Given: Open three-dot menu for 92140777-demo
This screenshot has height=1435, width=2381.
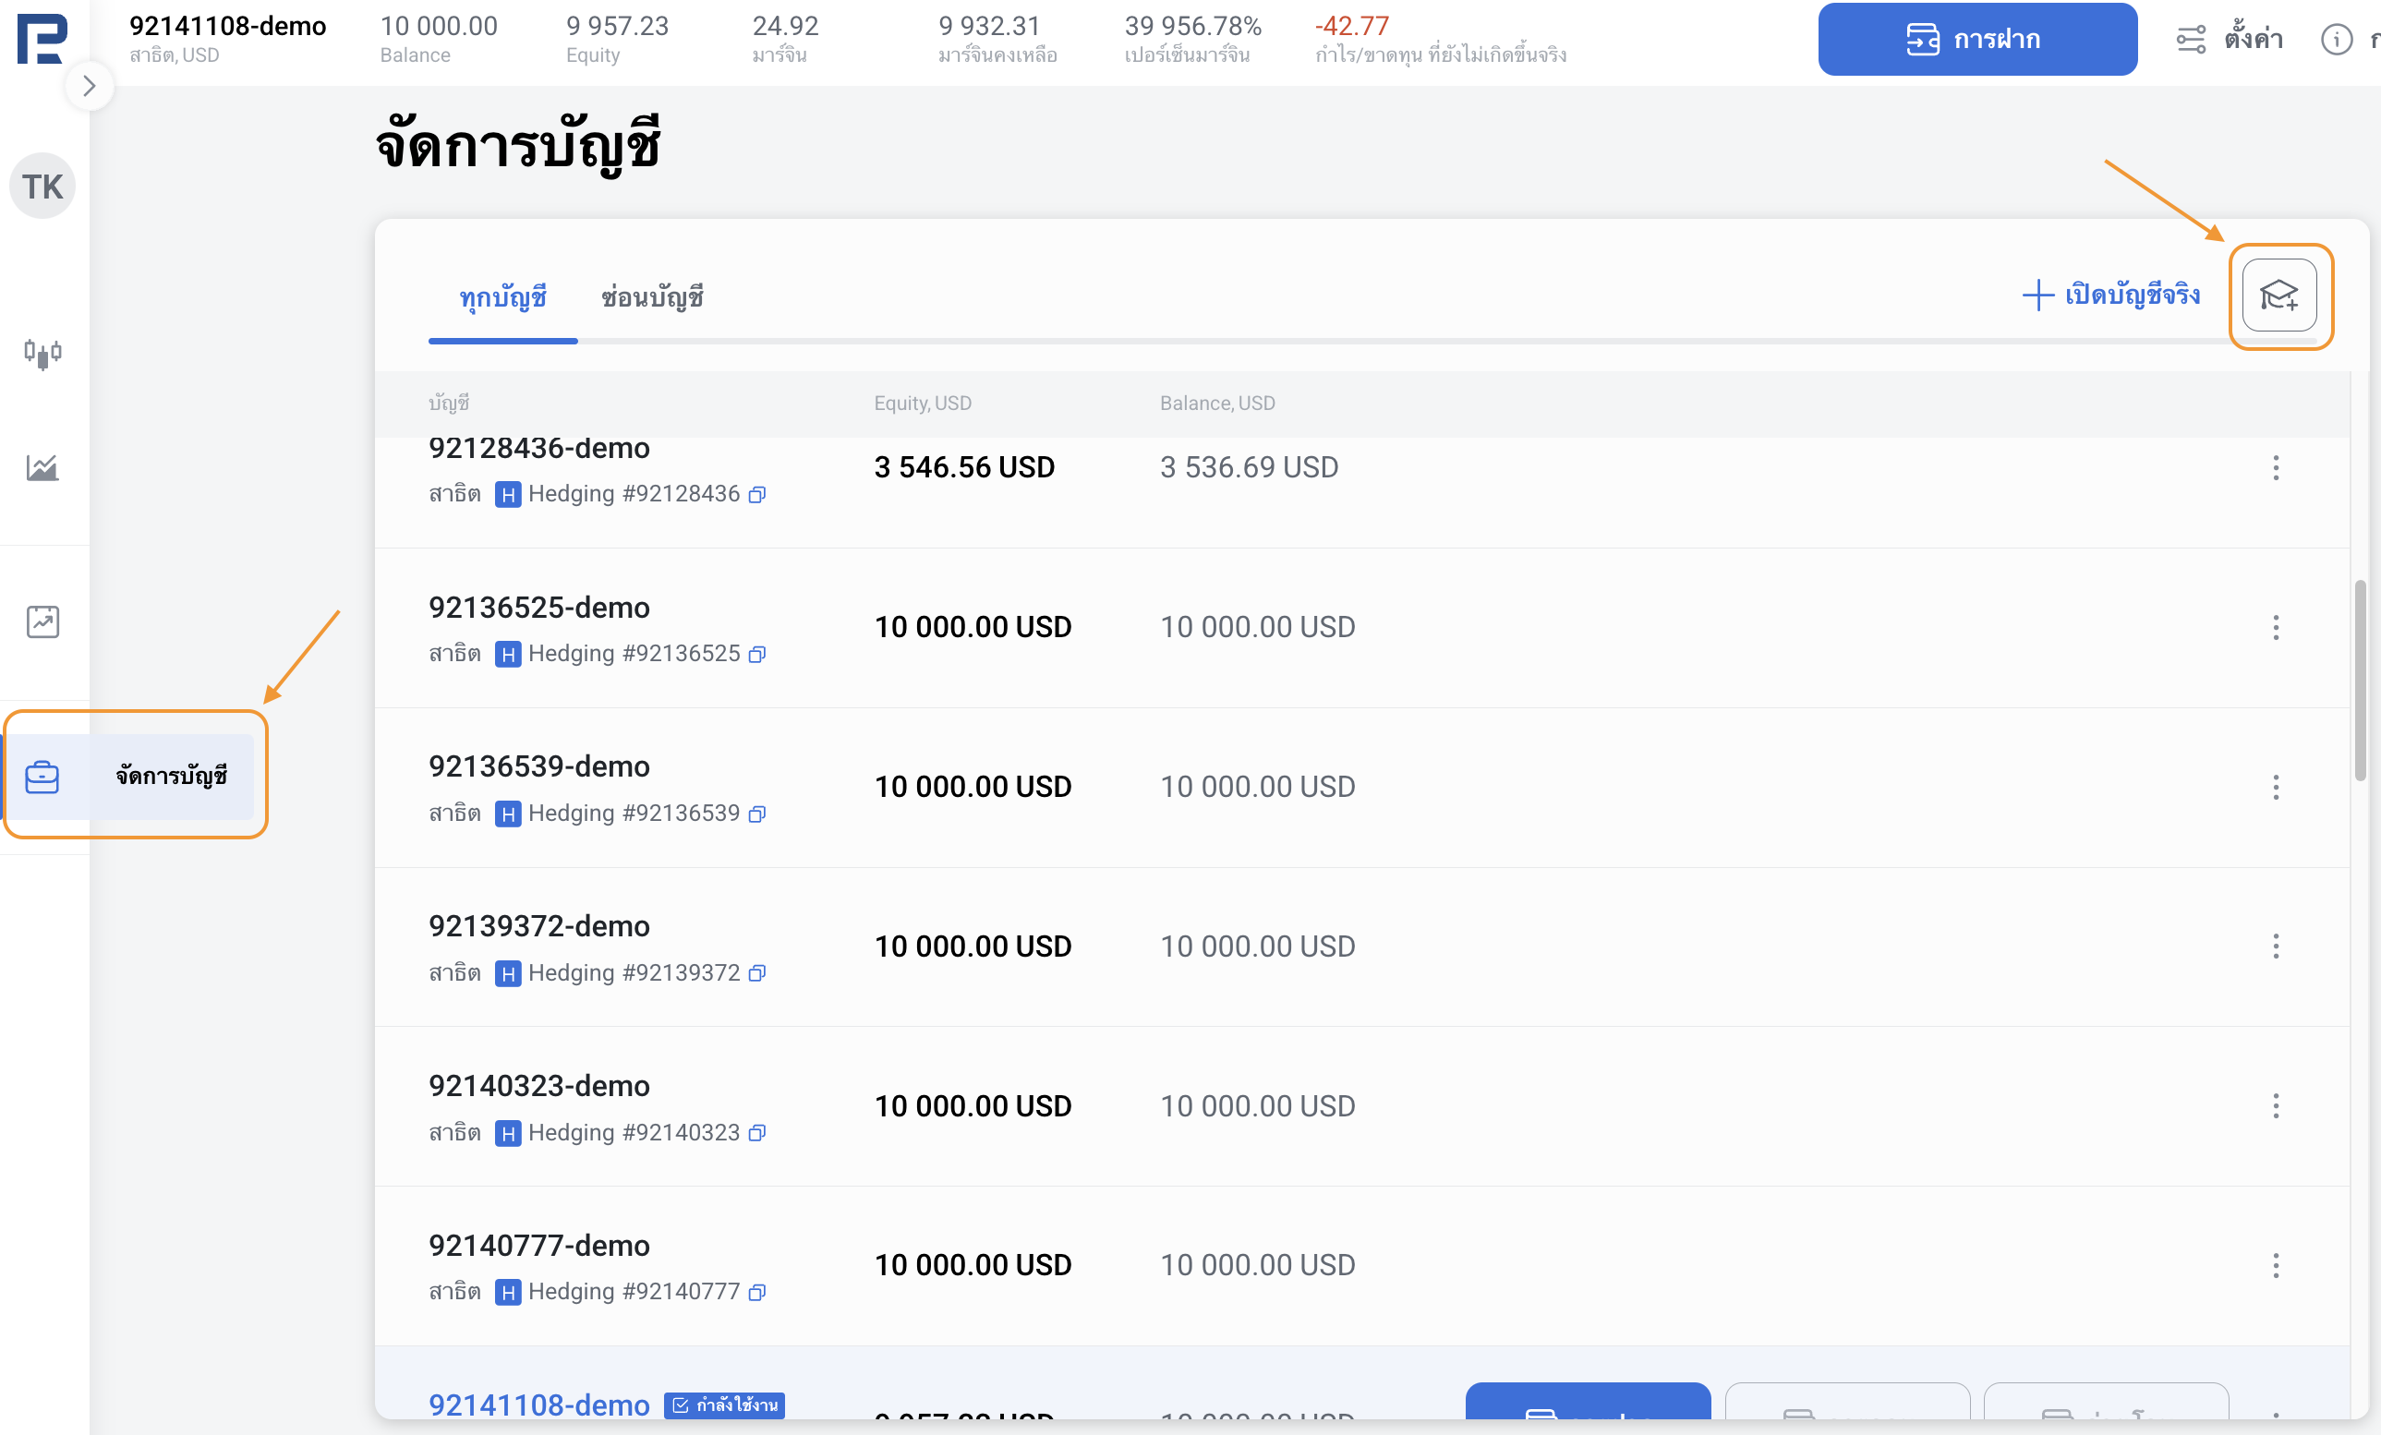Looking at the screenshot, I should coord(2275,1265).
